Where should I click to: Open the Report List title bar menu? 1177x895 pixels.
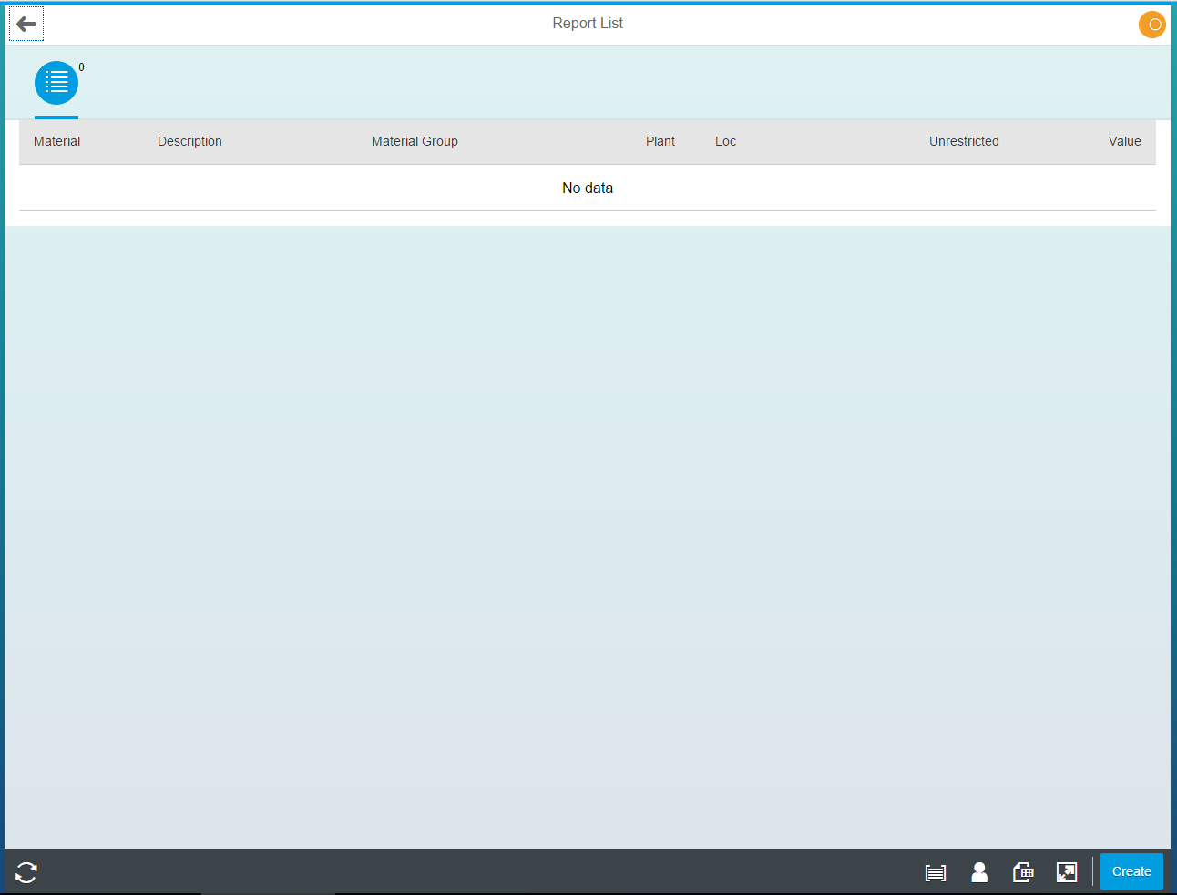(588, 23)
